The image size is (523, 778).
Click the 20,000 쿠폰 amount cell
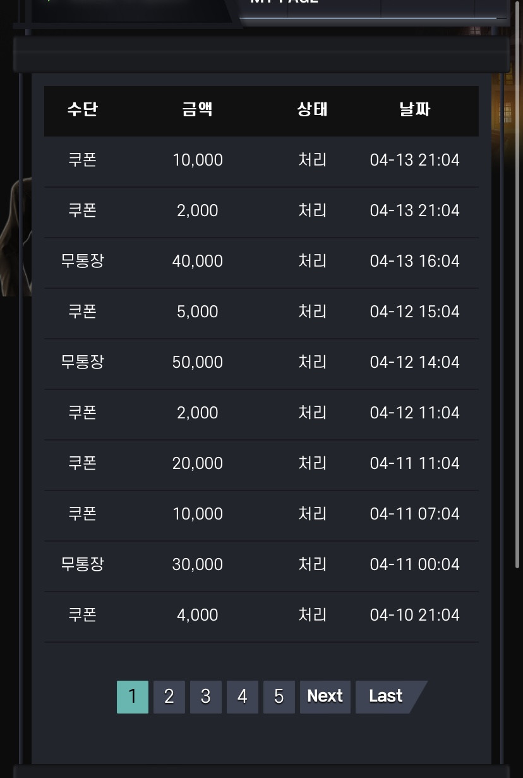198,463
